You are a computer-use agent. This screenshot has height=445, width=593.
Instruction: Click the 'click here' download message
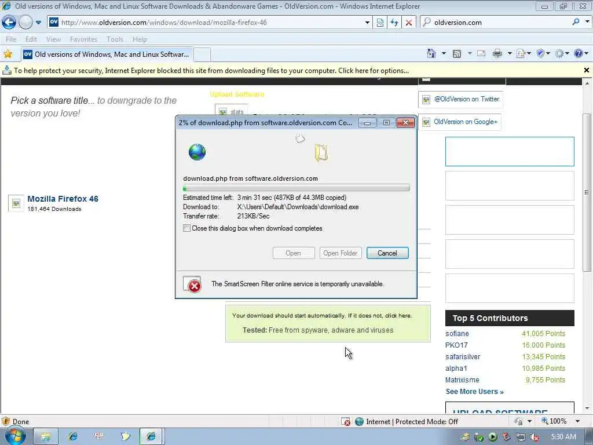(x=398, y=316)
